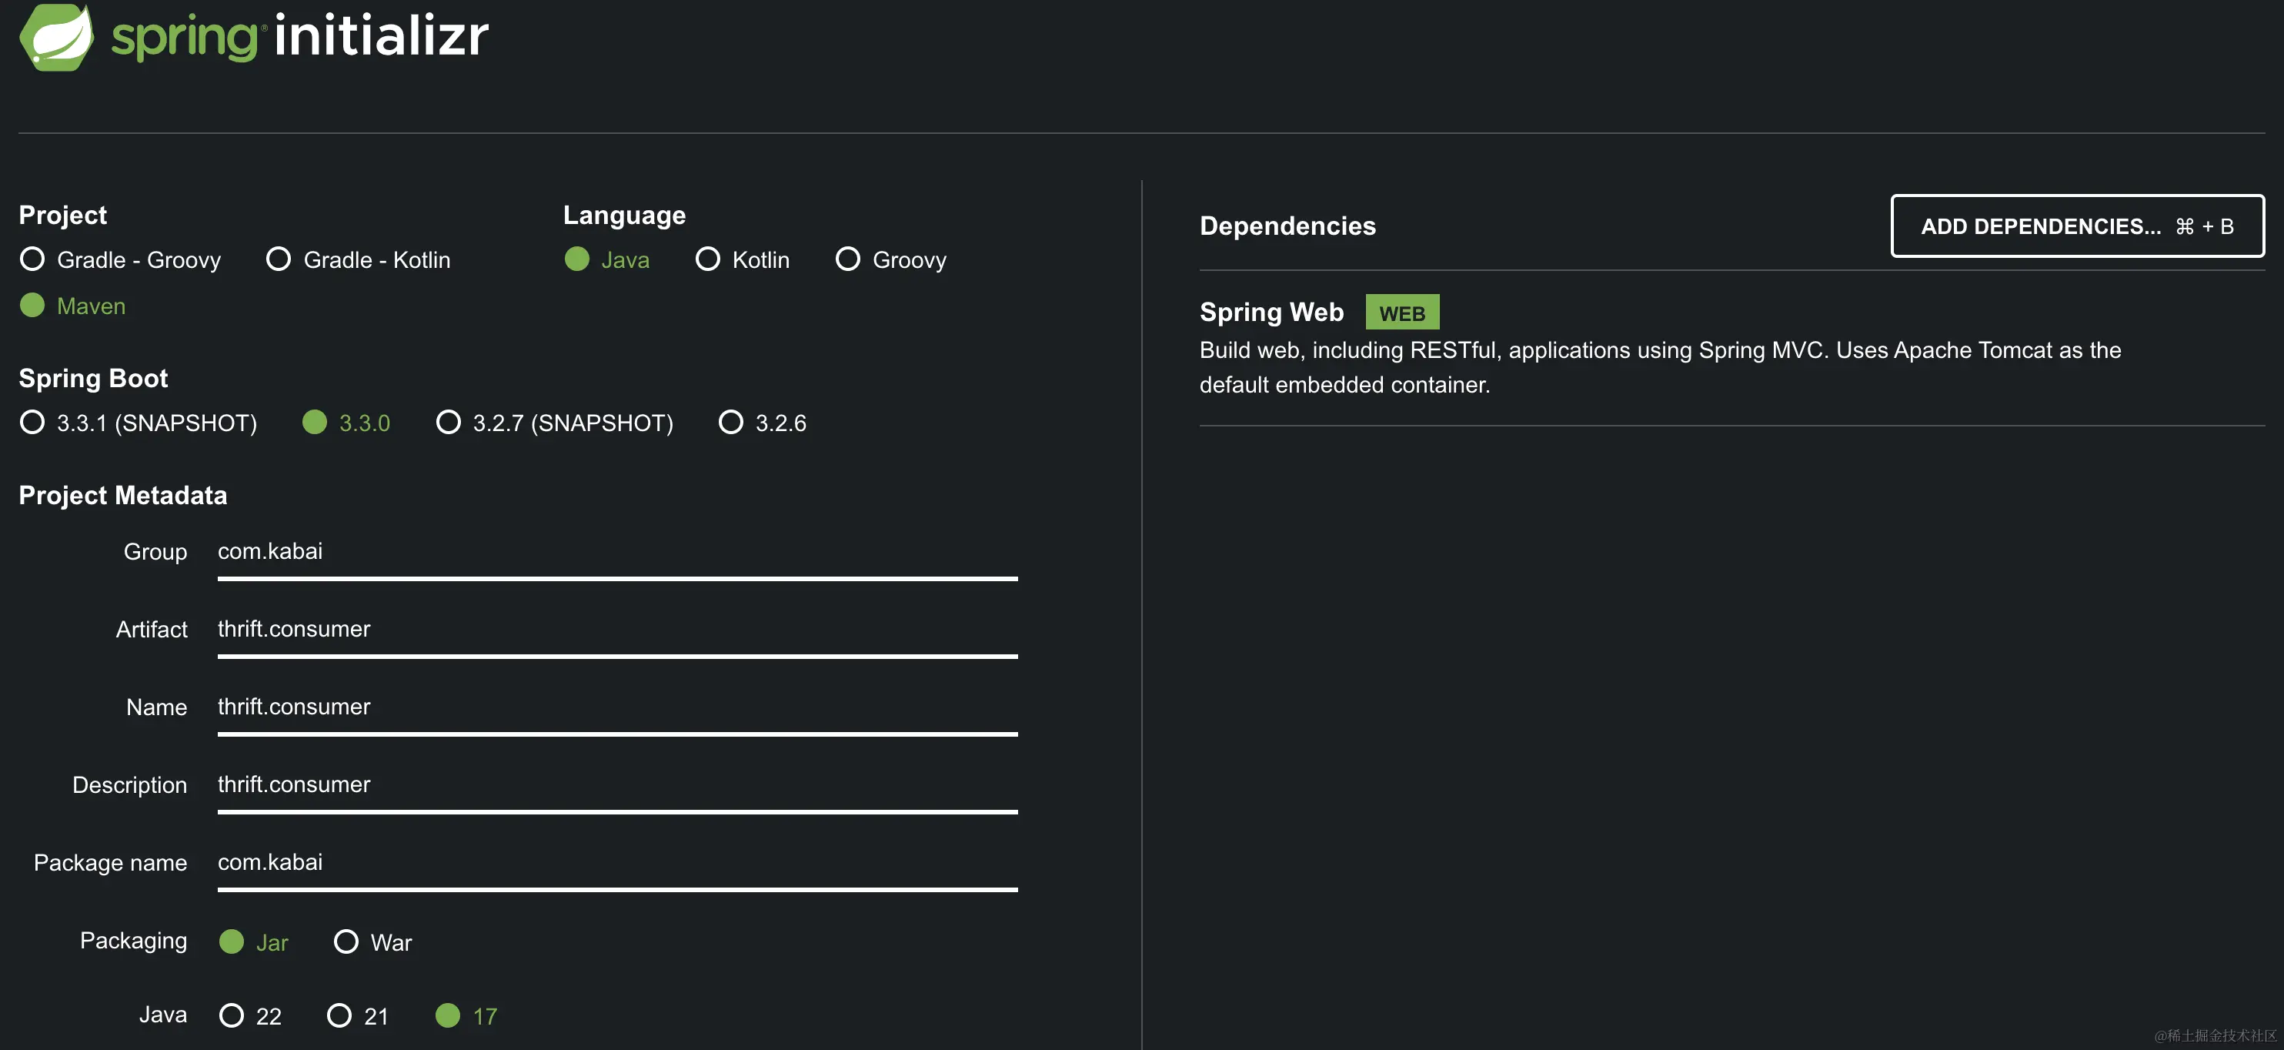The width and height of the screenshot is (2284, 1050).
Task: Focus the Artifact text field
Action: tap(617, 630)
